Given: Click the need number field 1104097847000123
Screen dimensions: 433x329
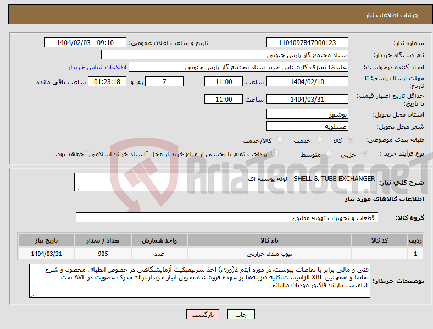Looking at the screenshot, I should point(307,42).
